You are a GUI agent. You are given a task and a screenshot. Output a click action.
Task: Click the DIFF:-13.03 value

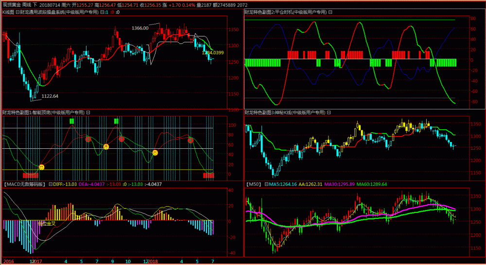coord(65,184)
